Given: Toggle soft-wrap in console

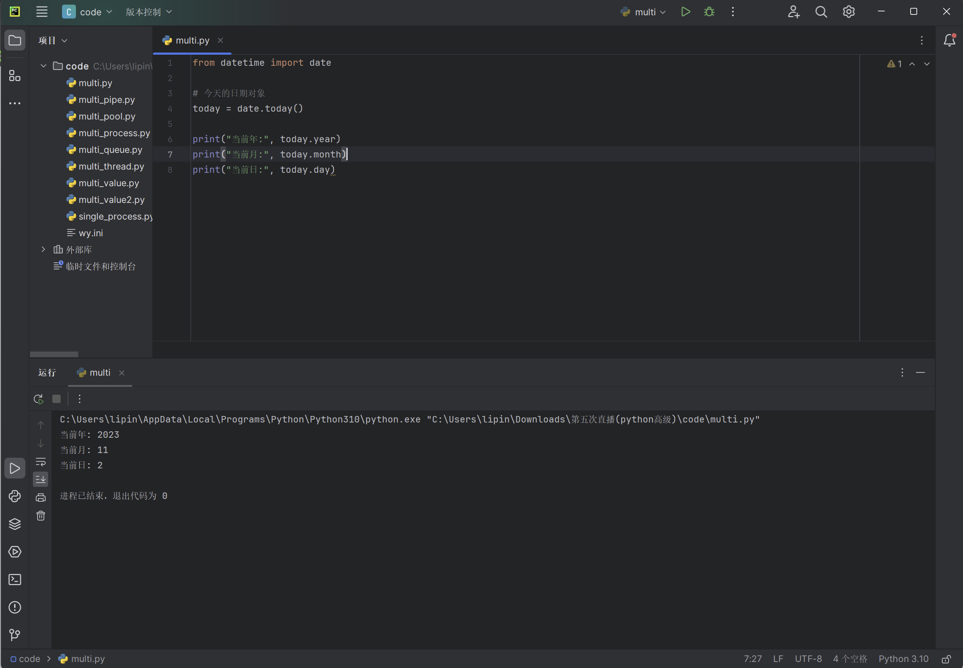Looking at the screenshot, I should tap(41, 462).
